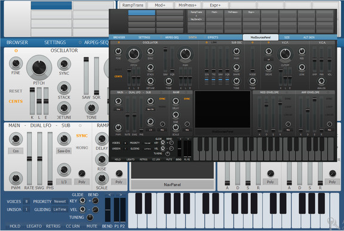
Task: Click the LFO PWM knob in light skin
Action: (x=16, y=178)
